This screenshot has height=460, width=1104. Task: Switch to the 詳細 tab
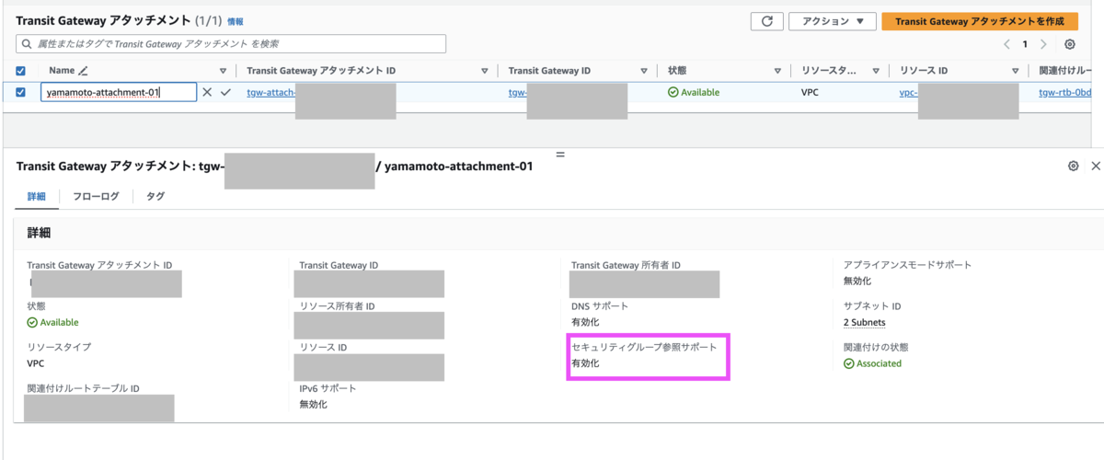pyautogui.click(x=37, y=196)
